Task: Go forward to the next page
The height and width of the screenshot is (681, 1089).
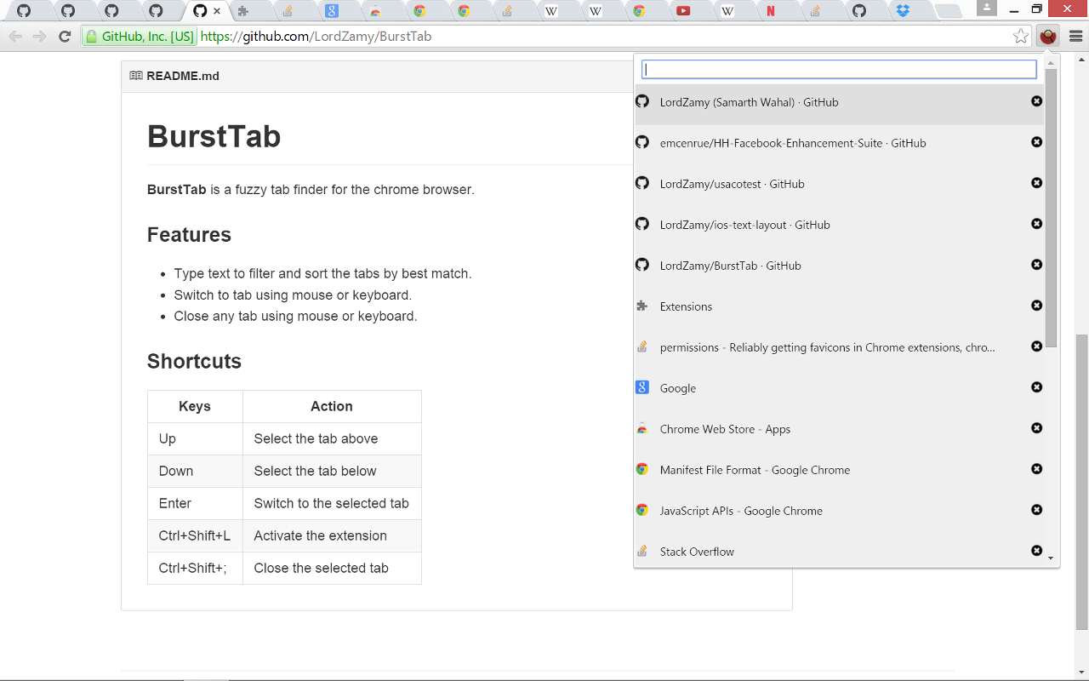Action: [x=39, y=37]
